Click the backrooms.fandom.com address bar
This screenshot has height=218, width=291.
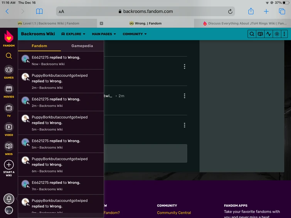(x=146, y=12)
